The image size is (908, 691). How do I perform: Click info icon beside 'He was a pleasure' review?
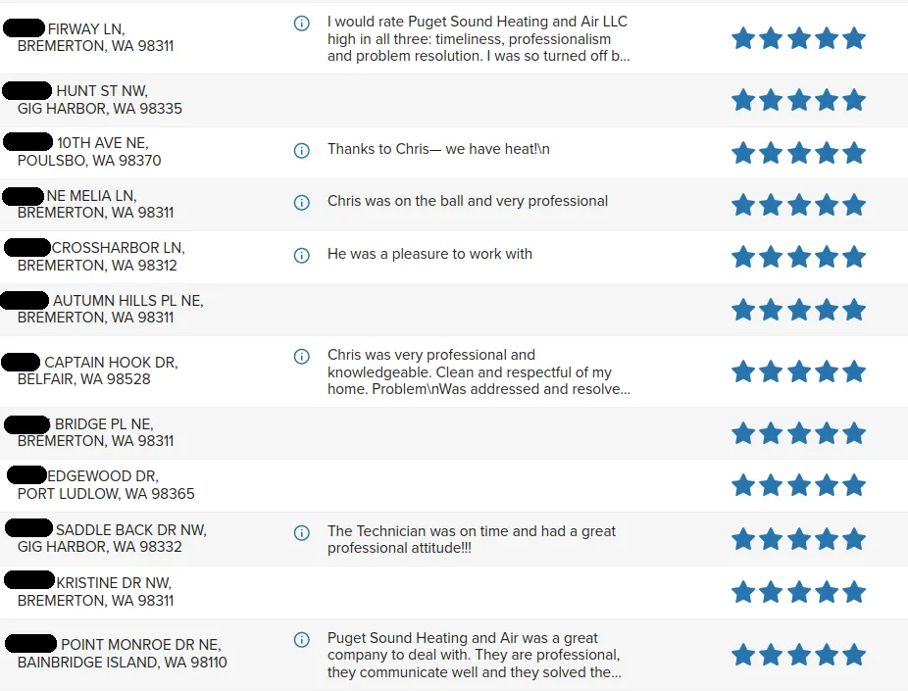[x=302, y=255]
